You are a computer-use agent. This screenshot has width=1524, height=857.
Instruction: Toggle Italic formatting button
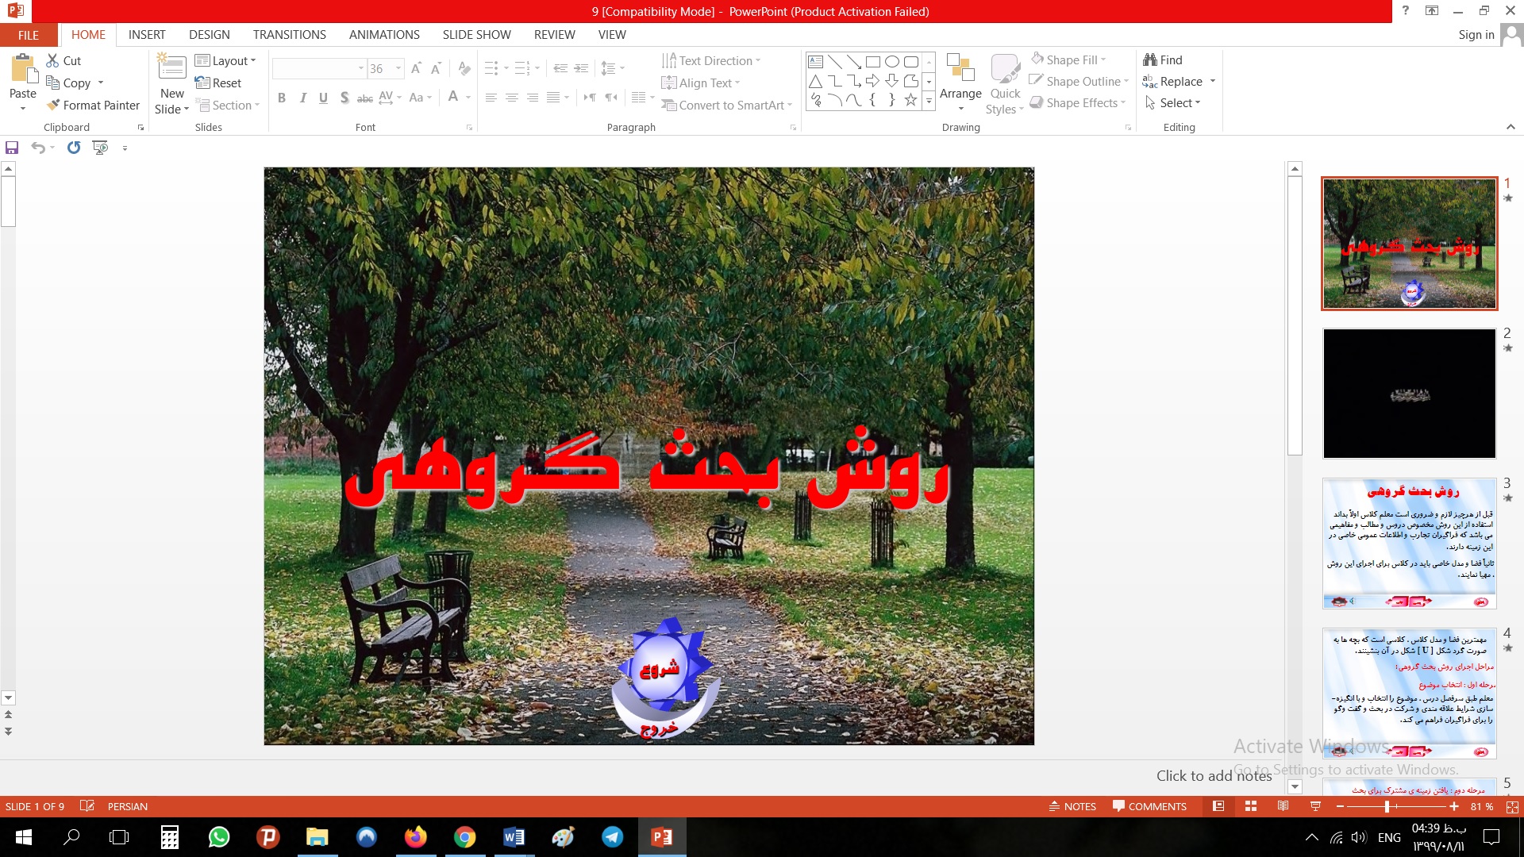click(302, 98)
